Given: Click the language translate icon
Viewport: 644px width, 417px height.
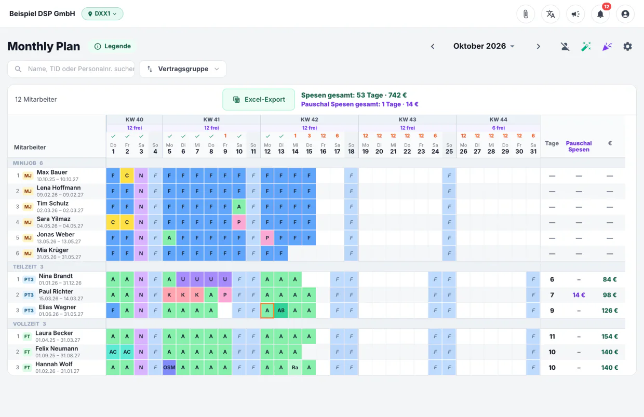Looking at the screenshot, I should point(551,14).
